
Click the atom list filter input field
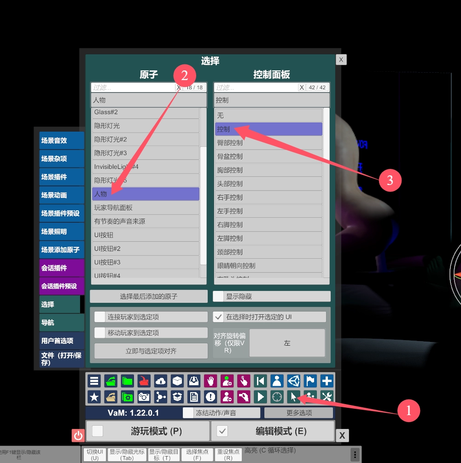[133, 87]
